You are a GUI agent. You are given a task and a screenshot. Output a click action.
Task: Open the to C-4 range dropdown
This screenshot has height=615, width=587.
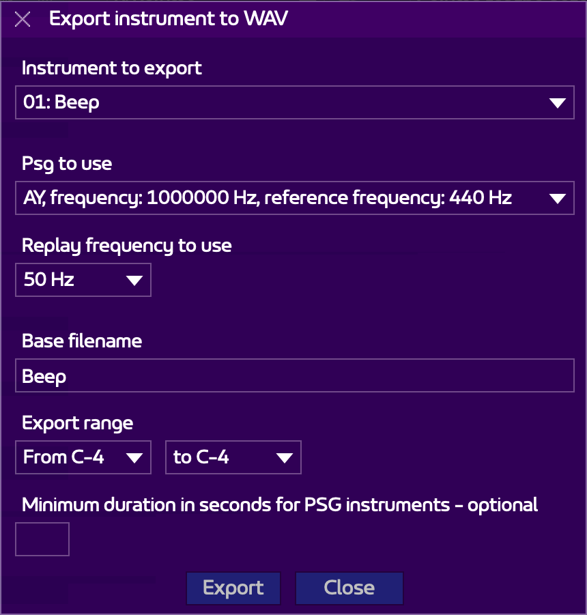(233, 457)
